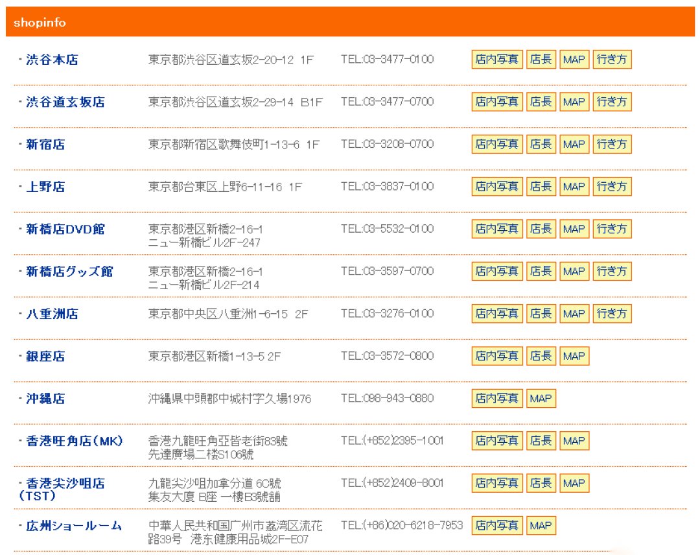Screen dimensions: 700x555
Task: Click the 新橋店DVD館 shop link
Action: coord(65,229)
